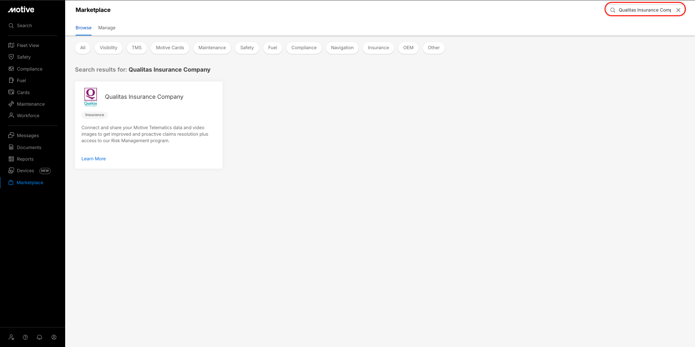Open Devices marked NEW in the sidebar
695x347 pixels.
(29, 171)
